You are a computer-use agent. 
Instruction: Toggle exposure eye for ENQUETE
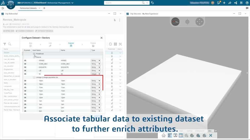pos(25,67)
